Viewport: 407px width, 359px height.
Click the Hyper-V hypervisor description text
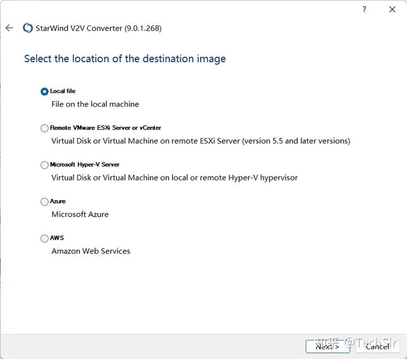tap(174, 178)
